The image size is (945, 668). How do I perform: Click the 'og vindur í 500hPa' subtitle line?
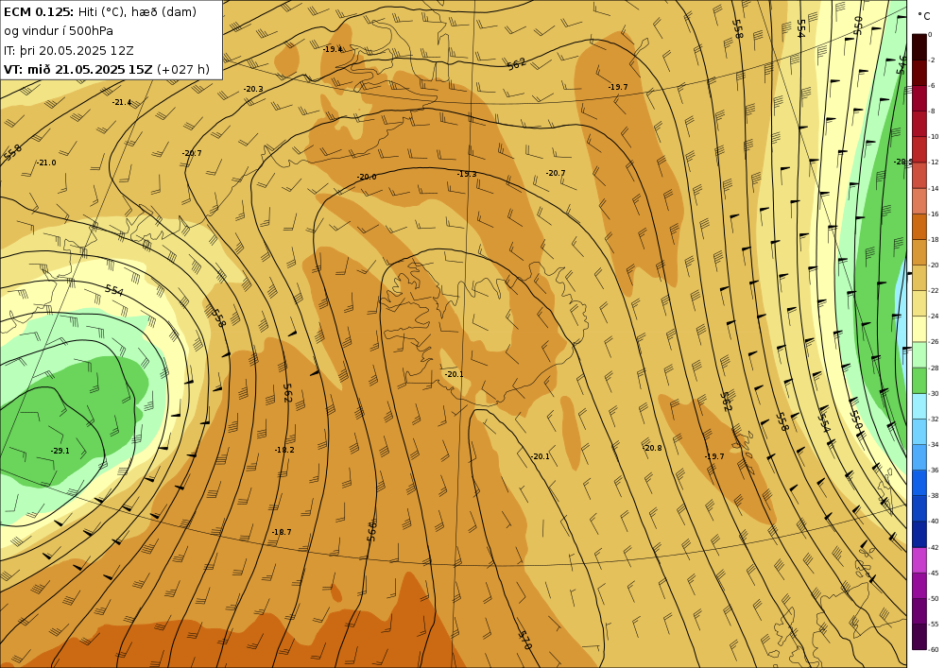click(59, 31)
